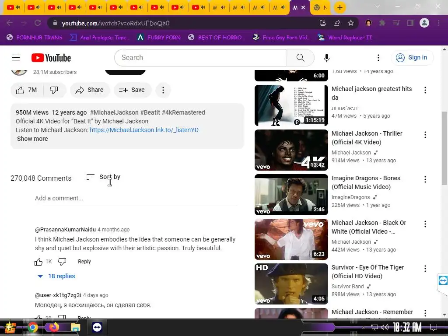Click the address bar URL
Screen dimensions: 448x336
click(115, 23)
